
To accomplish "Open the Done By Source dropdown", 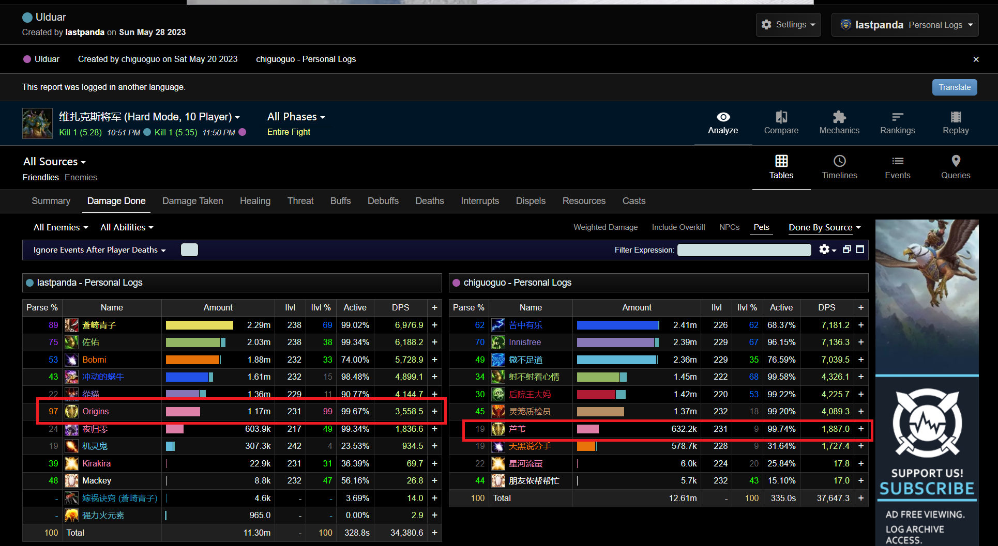I will (824, 227).
